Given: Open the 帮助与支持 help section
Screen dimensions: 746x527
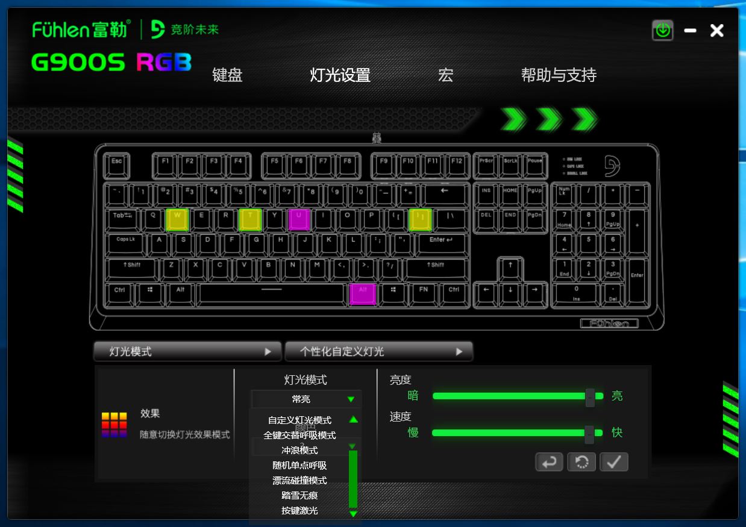Looking at the screenshot, I should [x=559, y=75].
